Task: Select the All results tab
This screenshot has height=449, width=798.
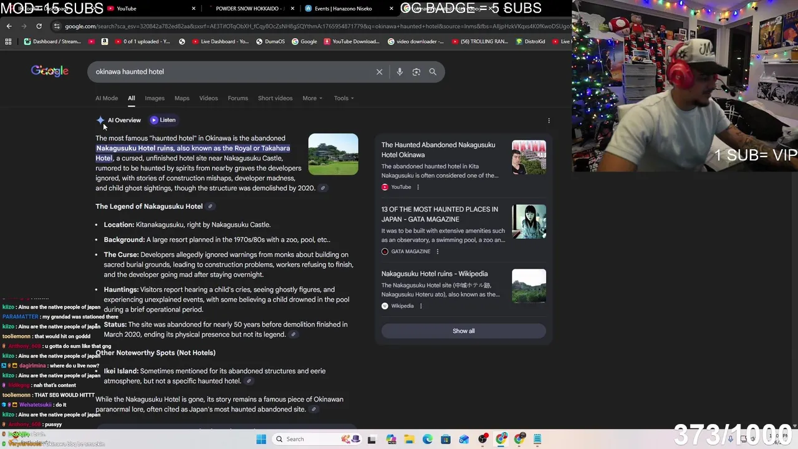Action: click(132, 98)
